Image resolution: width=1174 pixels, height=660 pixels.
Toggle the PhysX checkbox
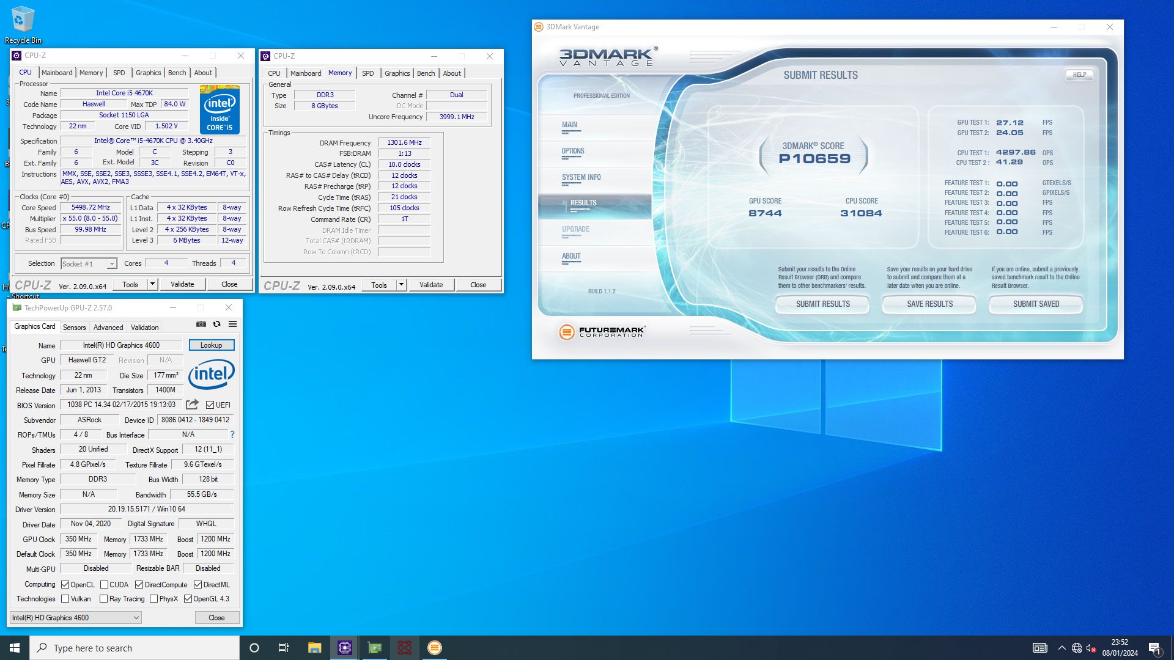[x=153, y=599]
